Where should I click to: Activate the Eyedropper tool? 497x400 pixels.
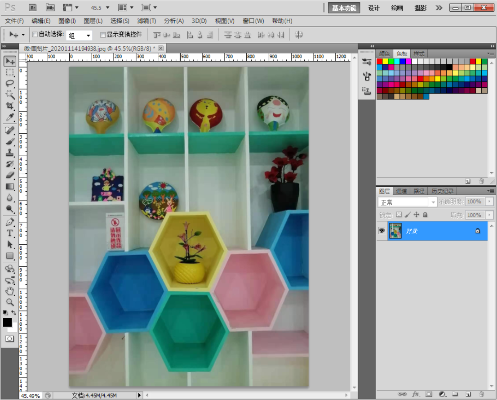(10, 117)
